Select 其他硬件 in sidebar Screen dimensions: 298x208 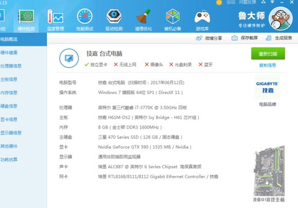point(9,146)
